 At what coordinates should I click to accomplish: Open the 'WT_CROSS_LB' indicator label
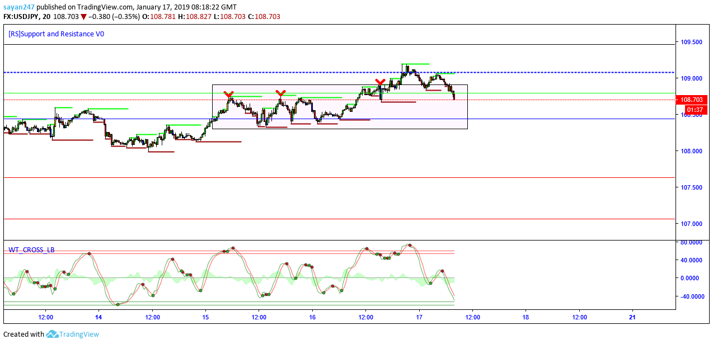pos(31,249)
